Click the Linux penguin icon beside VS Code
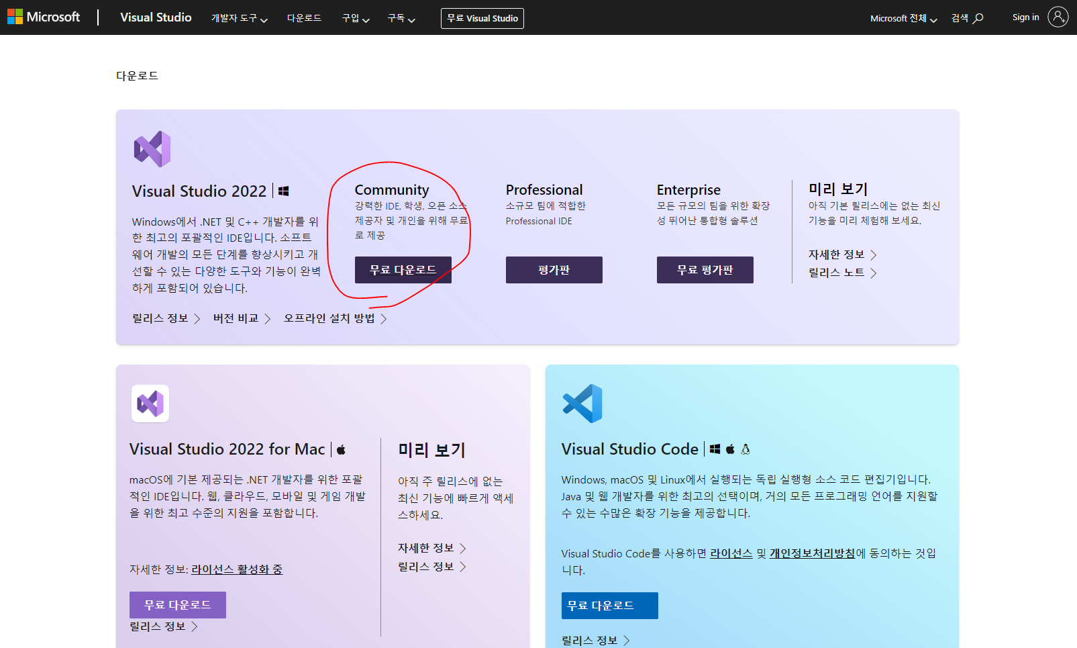Image resolution: width=1077 pixels, height=648 pixels. [746, 449]
